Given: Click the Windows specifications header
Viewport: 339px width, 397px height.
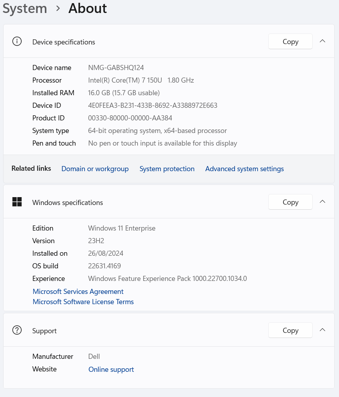Looking at the screenshot, I should click(68, 203).
